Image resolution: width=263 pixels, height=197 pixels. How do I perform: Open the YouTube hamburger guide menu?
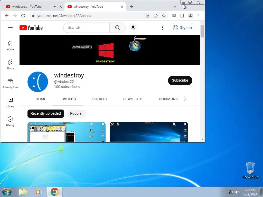pos(10,28)
